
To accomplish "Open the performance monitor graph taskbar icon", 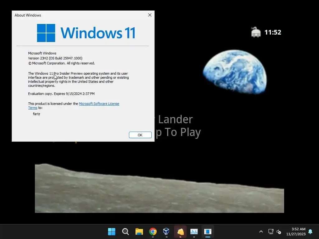I will click(194, 232).
